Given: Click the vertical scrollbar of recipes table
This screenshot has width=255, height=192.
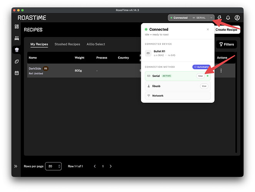Looking at the screenshot, I should coord(236,102).
